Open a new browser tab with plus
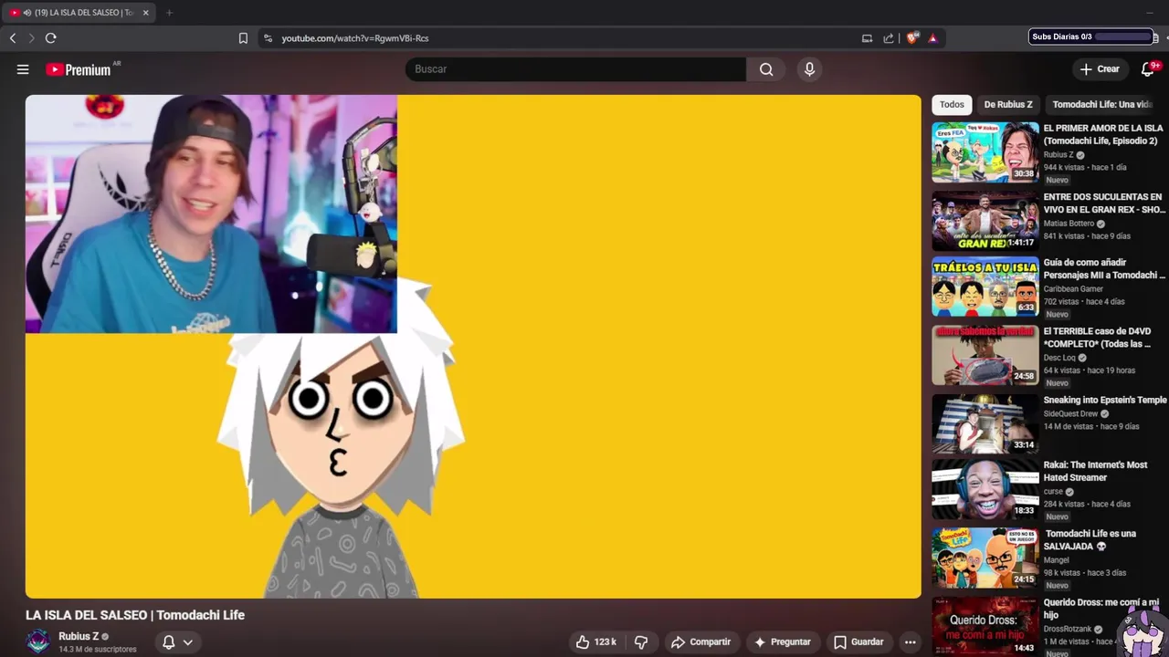This screenshot has height=657, width=1169. click(x=169, y=13)
